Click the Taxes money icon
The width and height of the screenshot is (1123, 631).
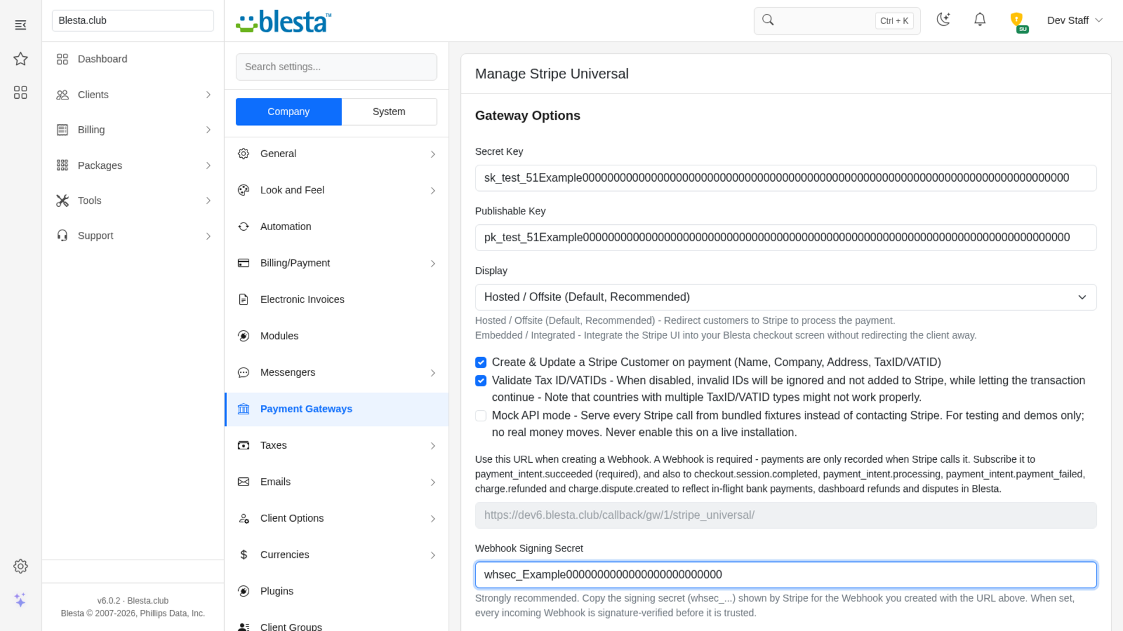tap(244, 445)
